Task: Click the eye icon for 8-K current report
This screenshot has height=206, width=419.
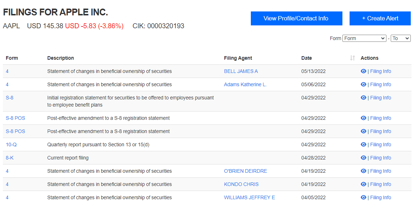Action: pyautogui.click(x=363, y=158)
